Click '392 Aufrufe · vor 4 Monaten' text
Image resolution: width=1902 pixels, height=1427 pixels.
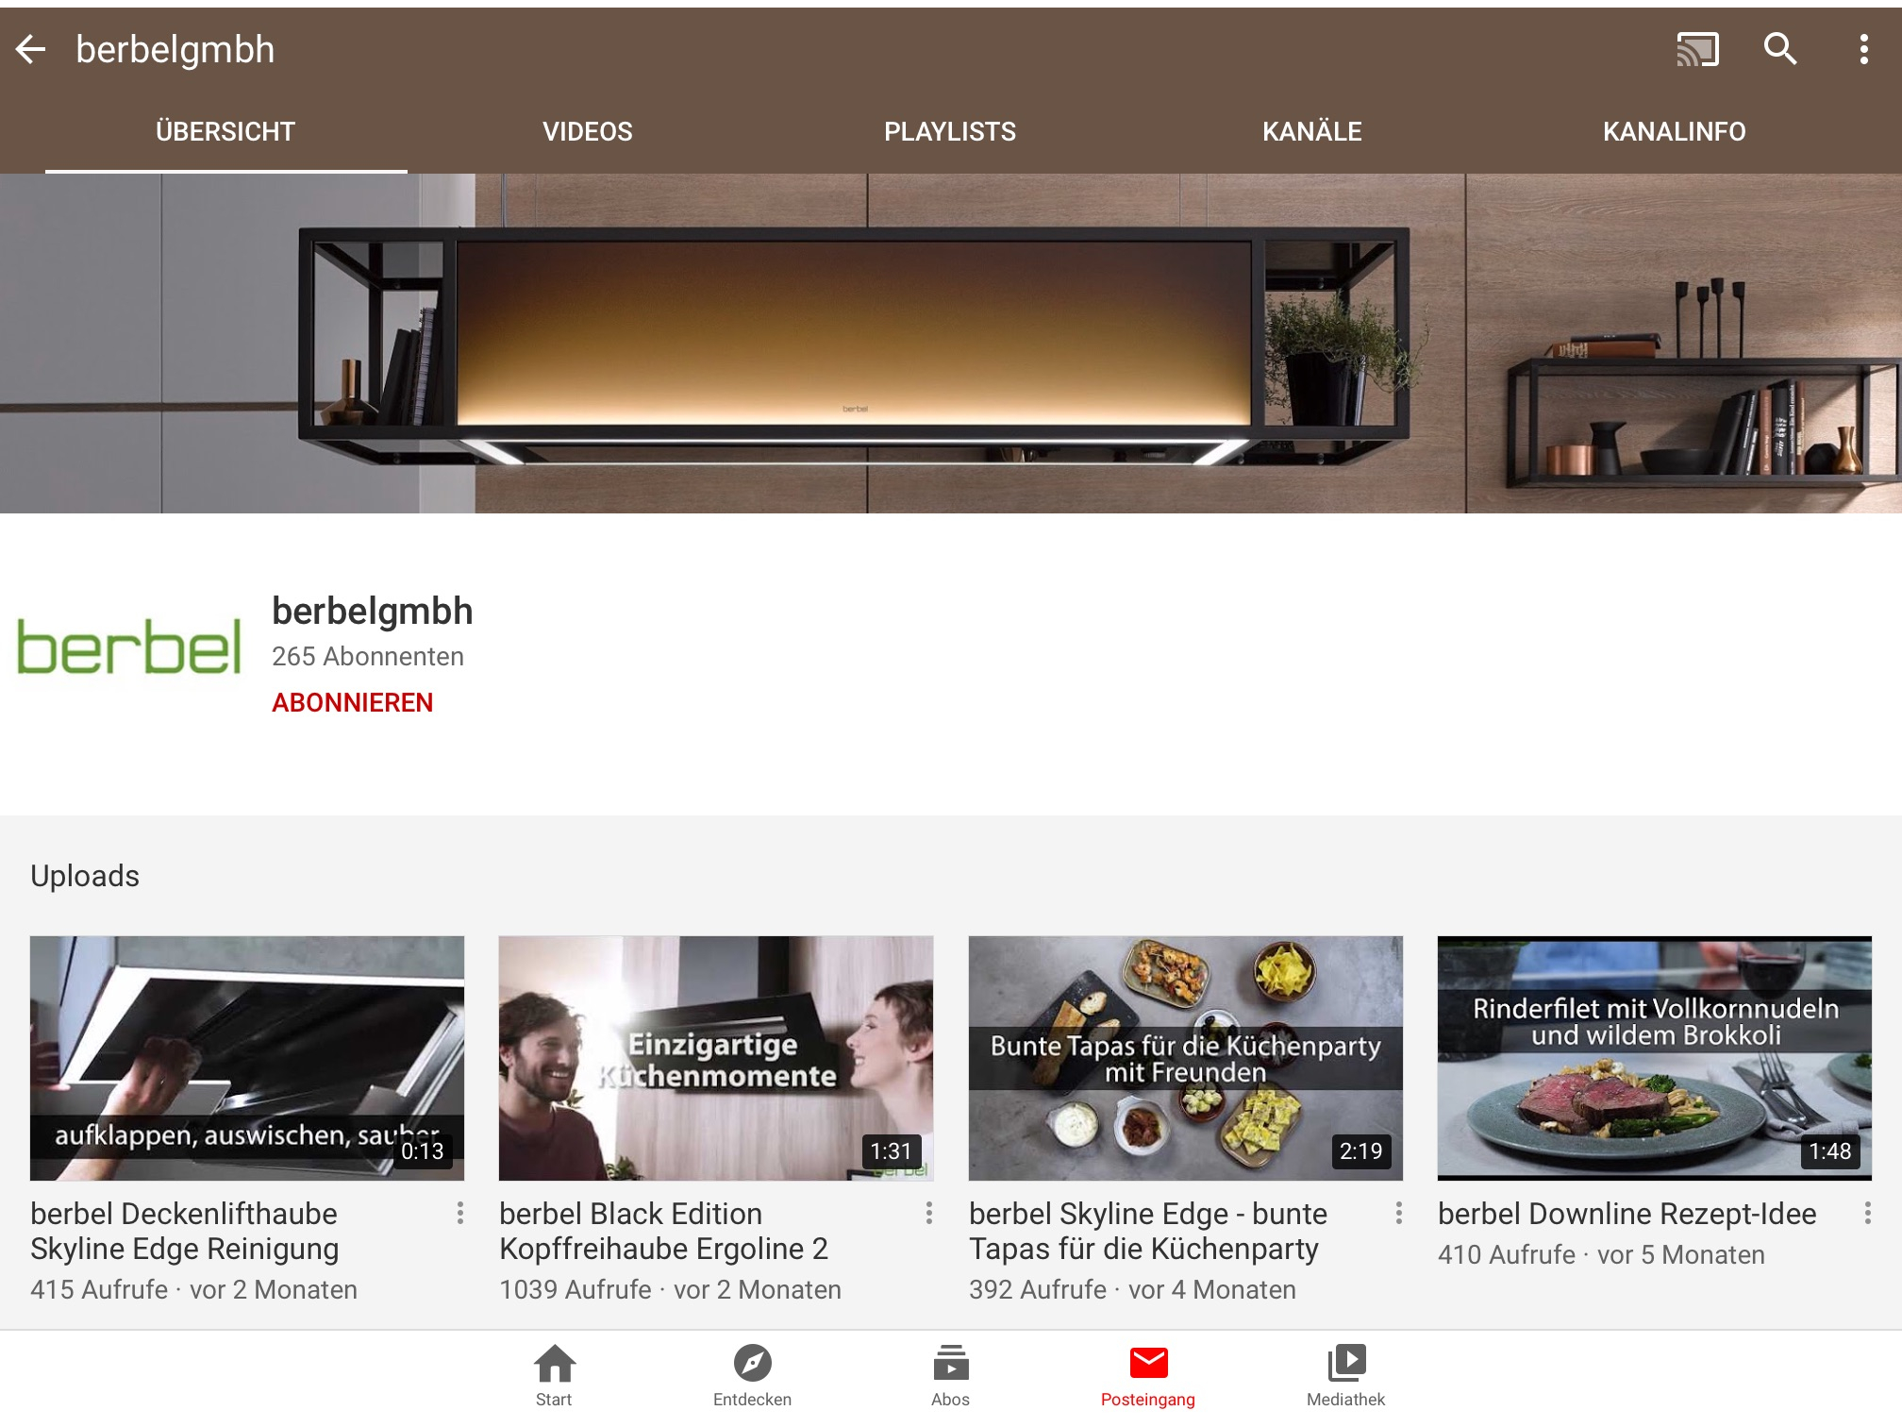pos(1132,1289)
